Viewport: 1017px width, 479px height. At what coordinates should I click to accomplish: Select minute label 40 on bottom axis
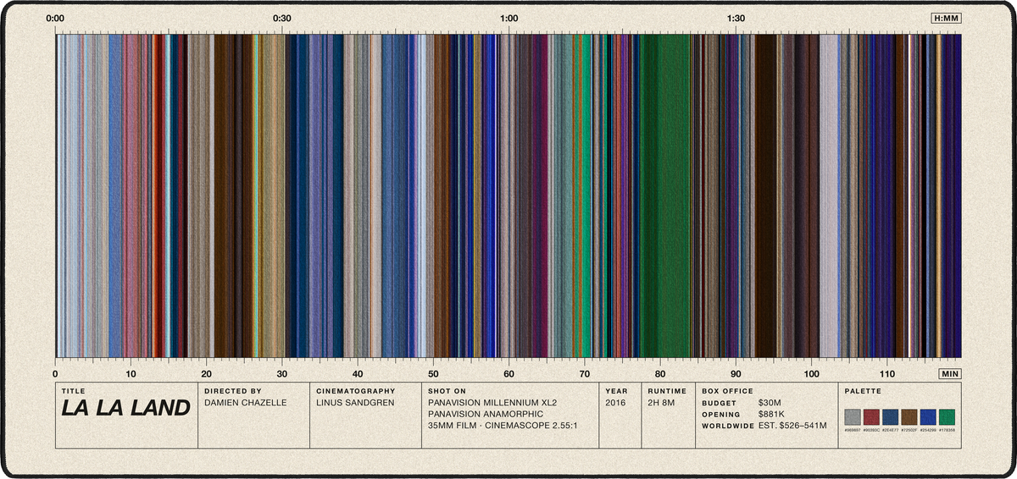pos(358,373)
